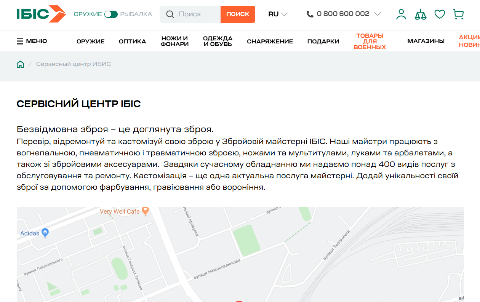Open the comparison scales icon
Screen dimensions: 480x302
click(x=421, y=14)
